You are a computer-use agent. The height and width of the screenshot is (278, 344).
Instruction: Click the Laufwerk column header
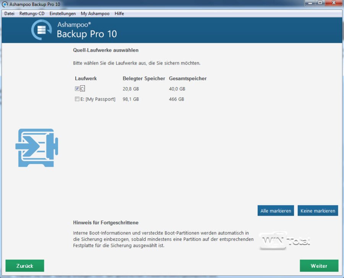[x=85, y=78]
